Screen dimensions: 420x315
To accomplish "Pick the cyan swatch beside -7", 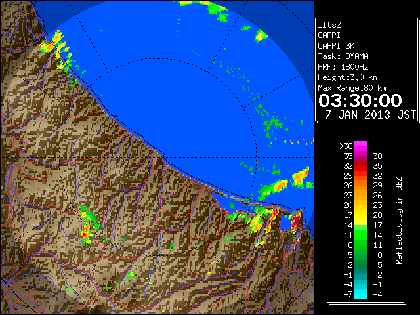I will click(361, 295).
